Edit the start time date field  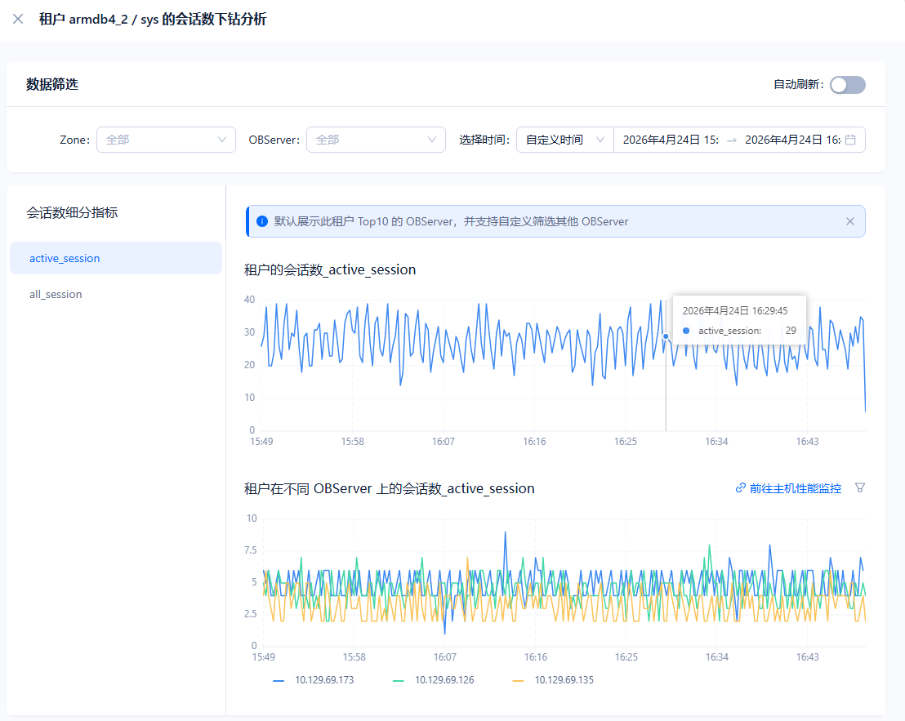pos(670,140)
